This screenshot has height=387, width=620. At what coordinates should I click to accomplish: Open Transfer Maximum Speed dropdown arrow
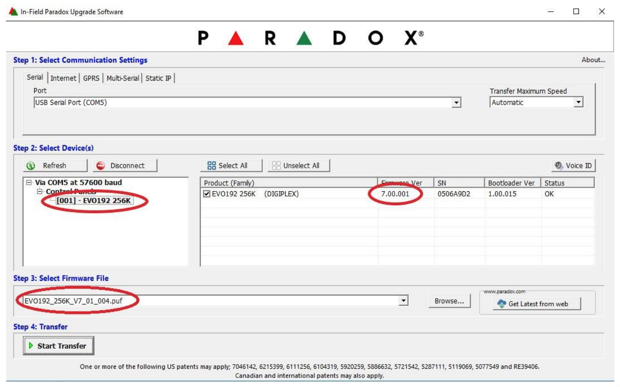point(578,102)
